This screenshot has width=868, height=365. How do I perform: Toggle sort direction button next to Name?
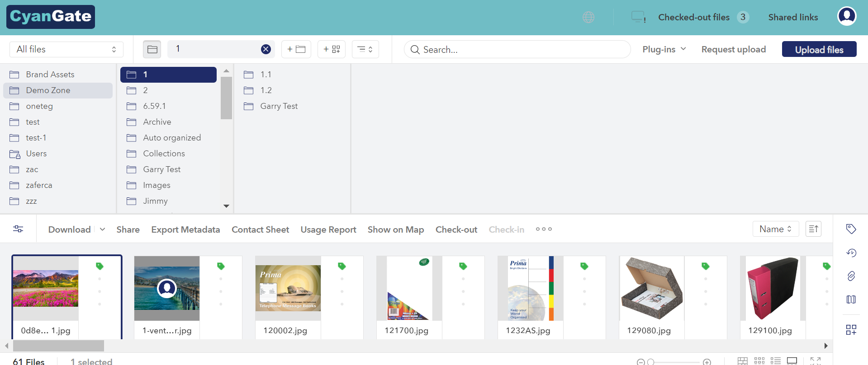point(813,229)
